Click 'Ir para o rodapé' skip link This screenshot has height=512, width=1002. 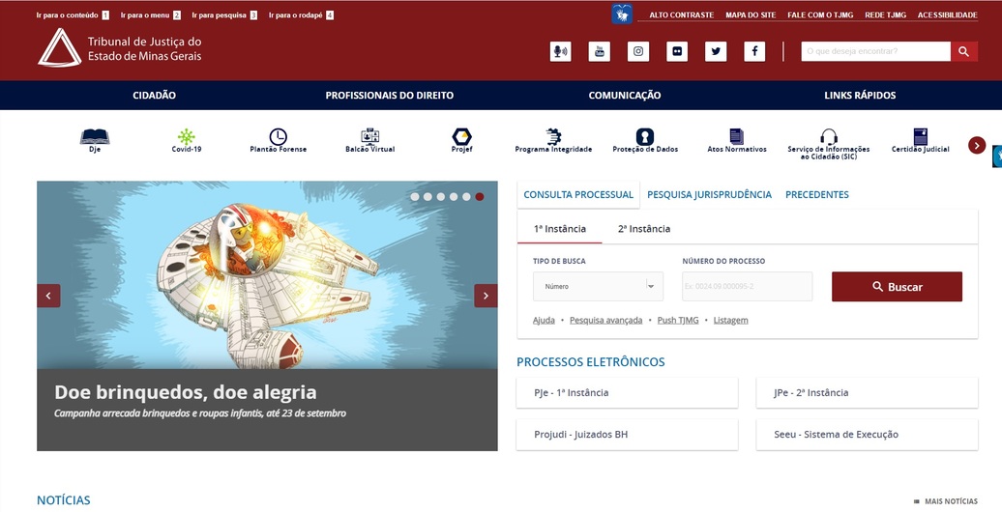click(x=301, y=15)
